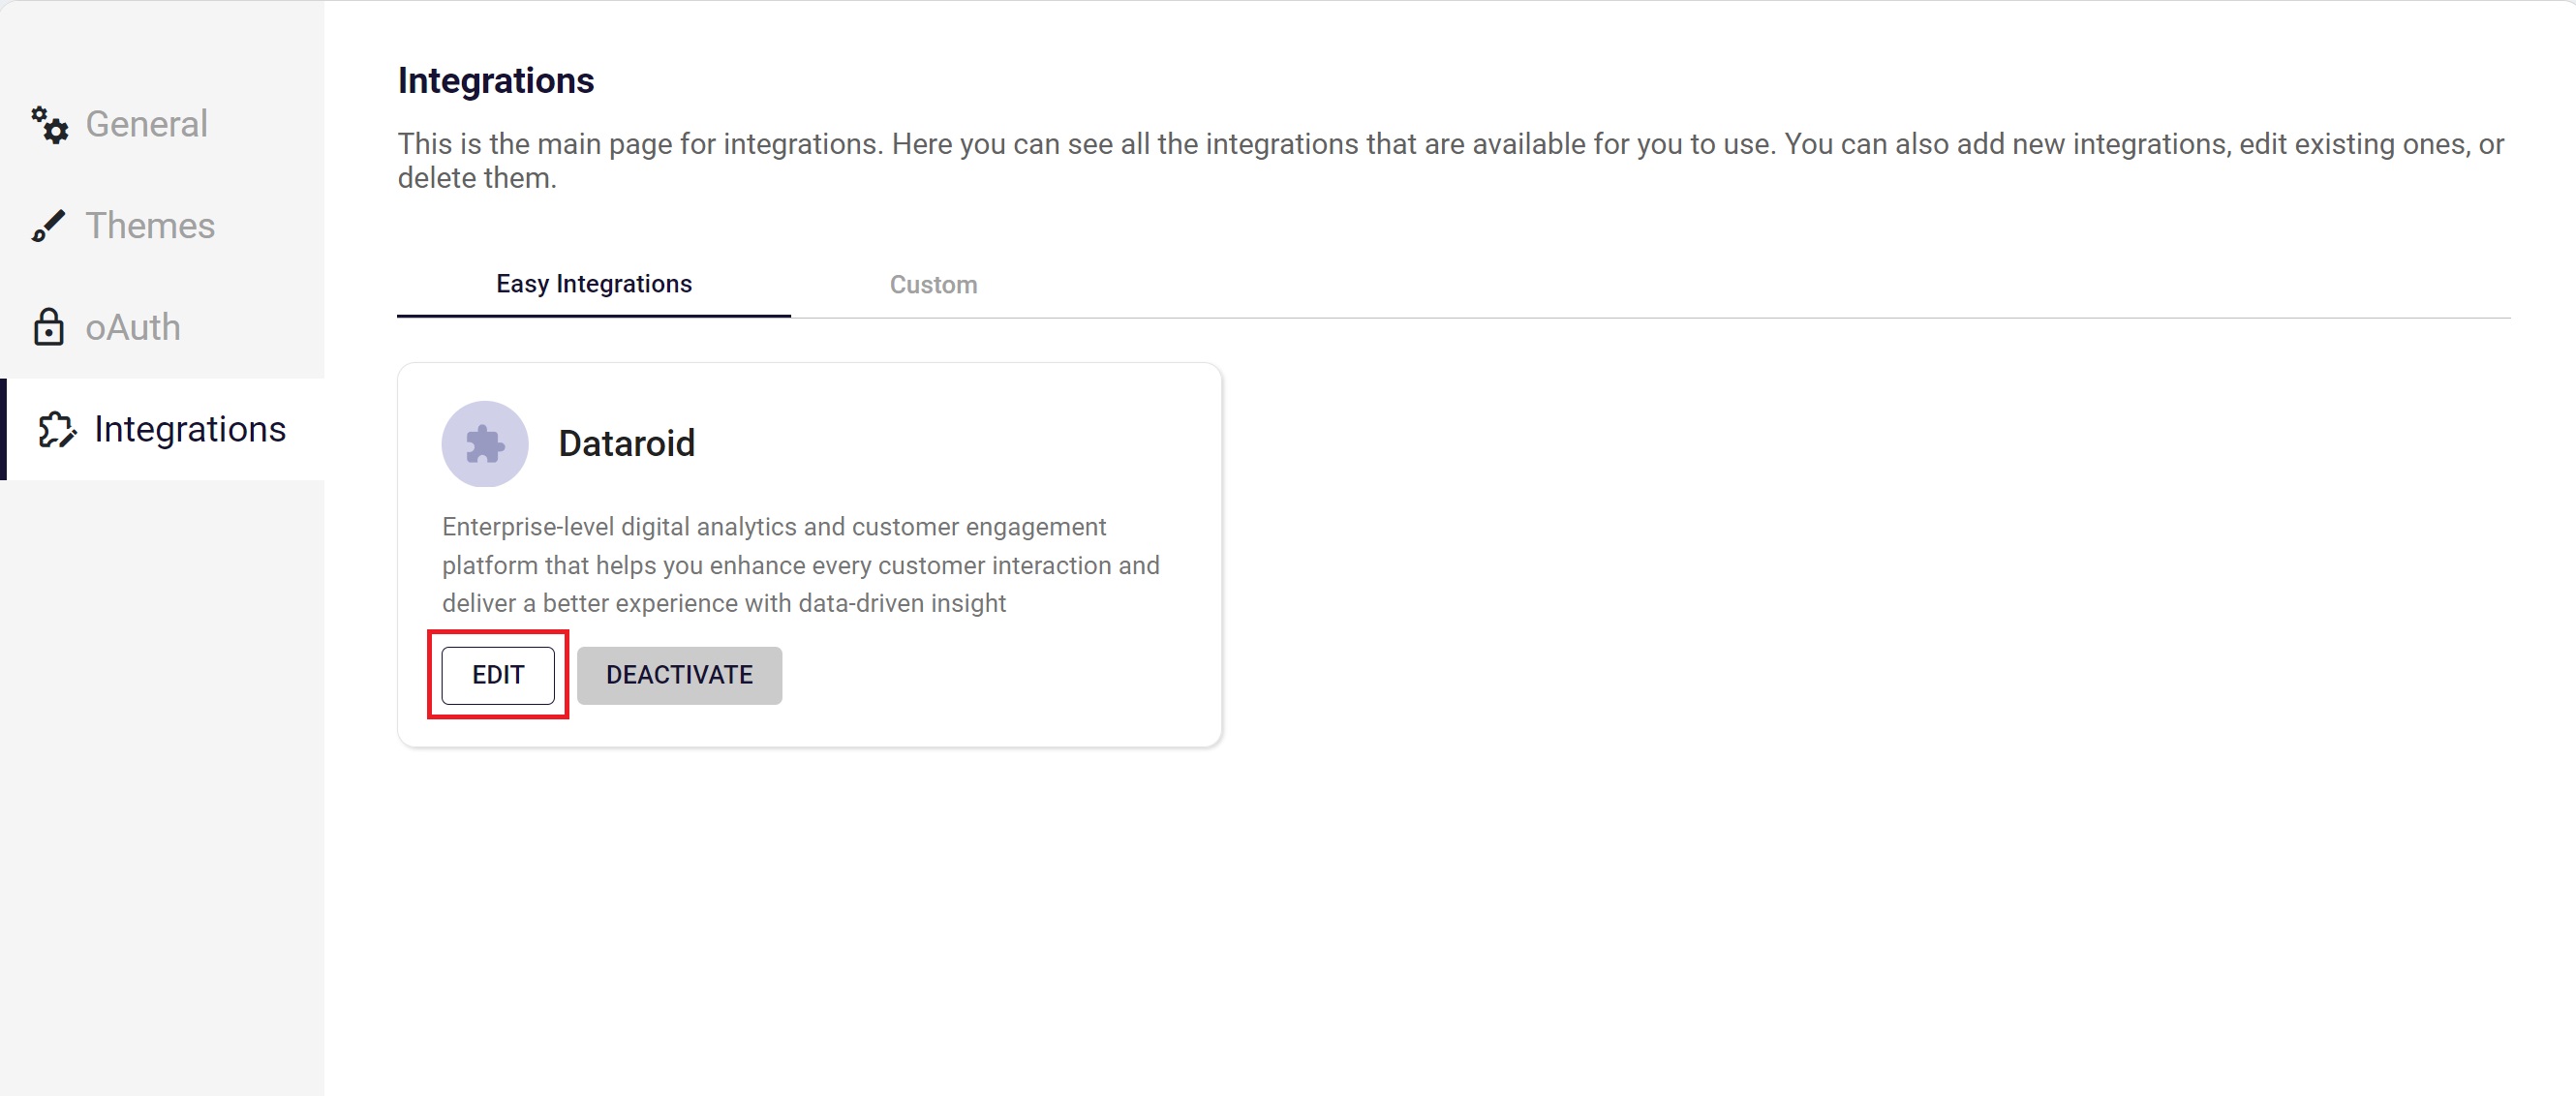Go to the Themes section
Viewport: 2576px width, 1096px height.
point(150,226)
